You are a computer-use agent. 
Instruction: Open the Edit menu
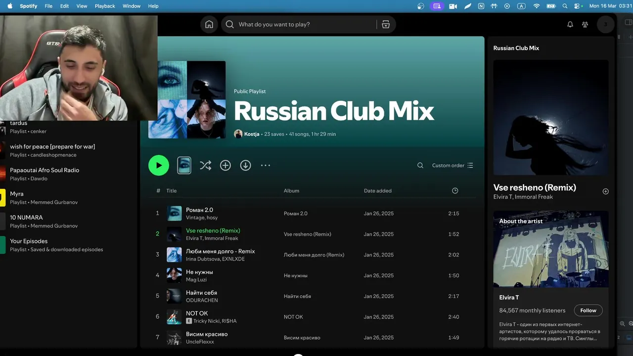(x=64, y=6)
